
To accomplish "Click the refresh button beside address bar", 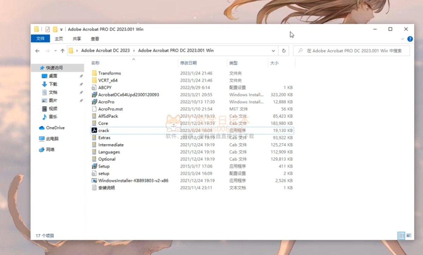I will [284, 51].
